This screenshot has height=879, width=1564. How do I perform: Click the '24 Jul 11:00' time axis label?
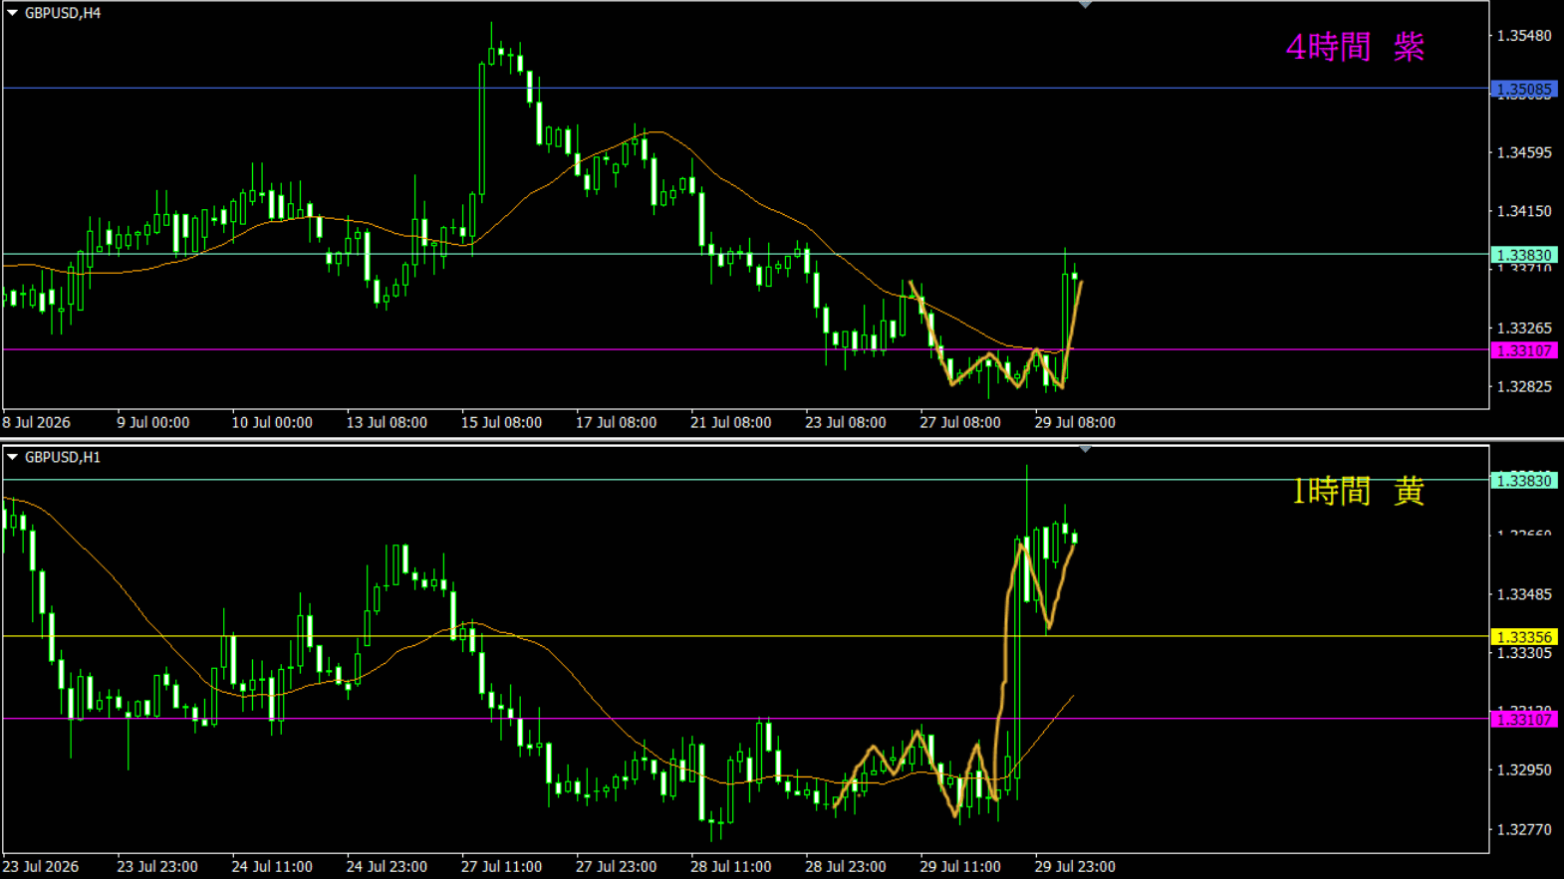tap(272, 866)
